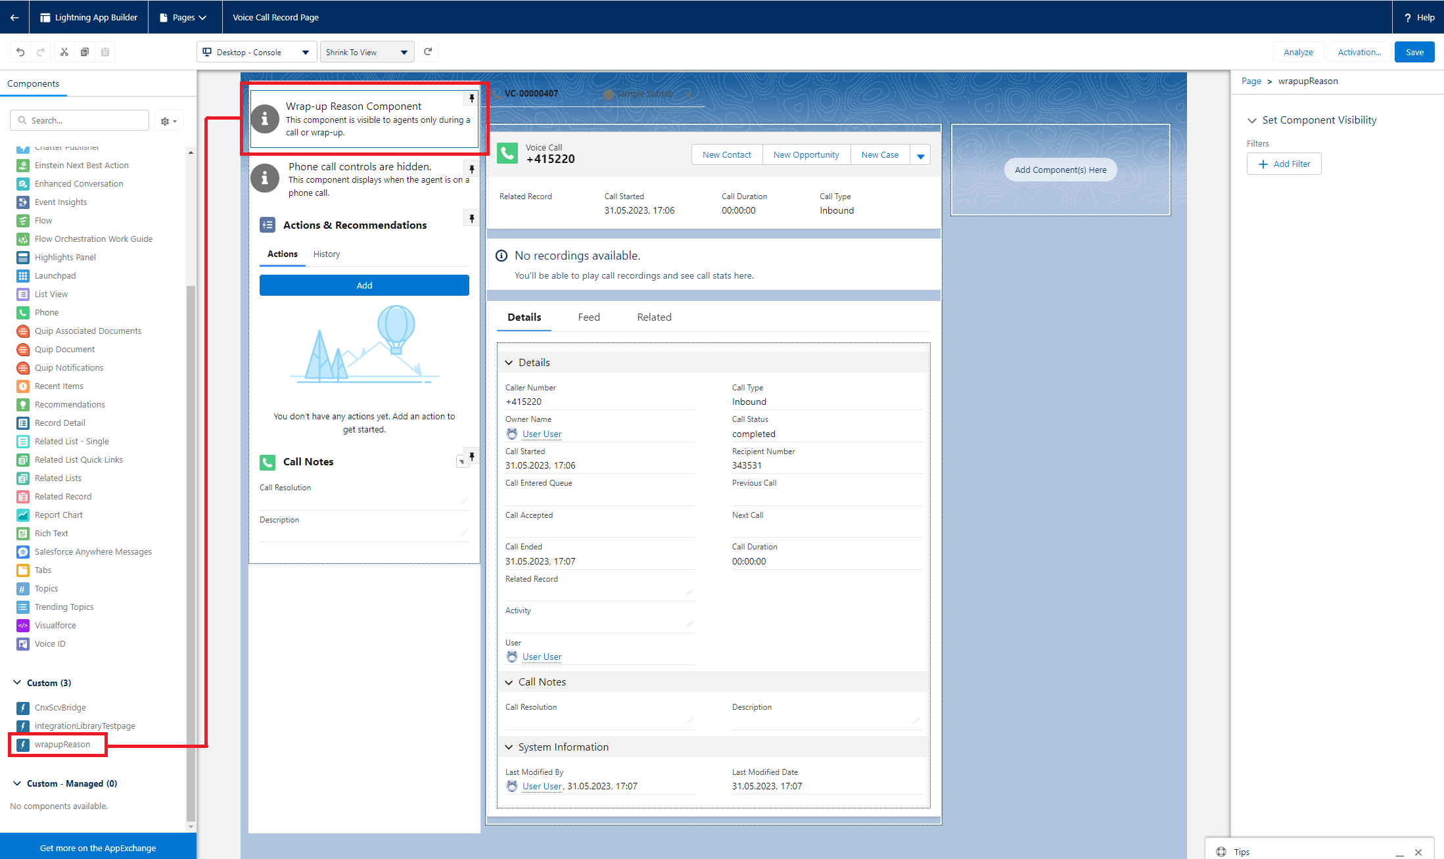Click the Activation... button

click(1359, 52)
